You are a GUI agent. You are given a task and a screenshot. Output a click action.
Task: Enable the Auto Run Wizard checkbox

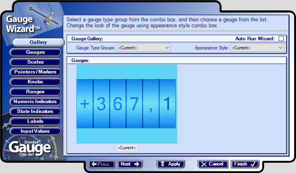coord(281,38)
